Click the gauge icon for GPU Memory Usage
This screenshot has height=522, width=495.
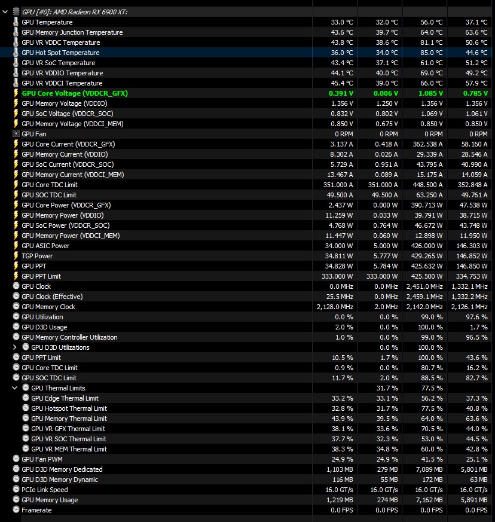16,499
